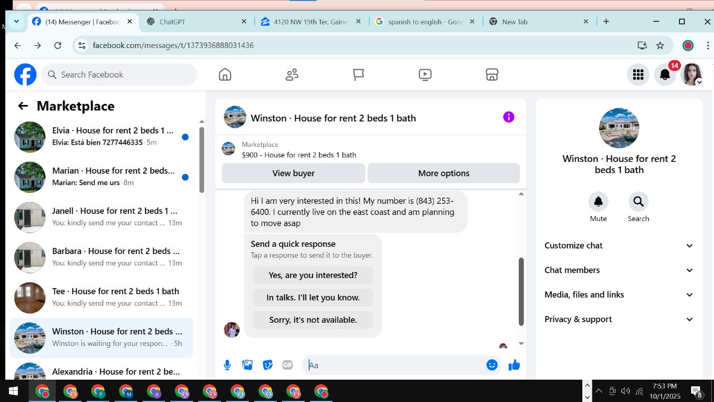The image size is (714, 402).
Task: Navigate back in the browser
Action: [x=17, y=45]
